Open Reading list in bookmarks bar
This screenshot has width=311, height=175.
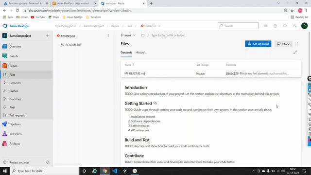click(x=299, y=17)
